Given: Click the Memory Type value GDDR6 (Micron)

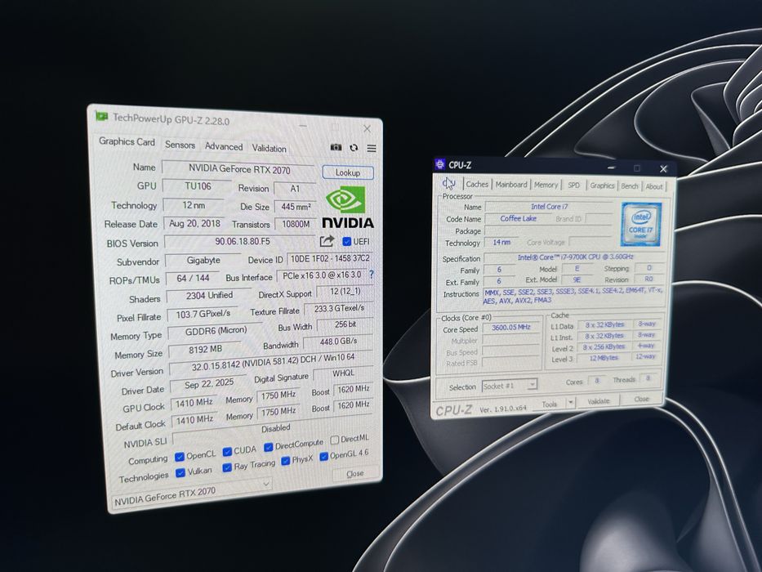Looking at the screenshot, I should click(216, 331).
